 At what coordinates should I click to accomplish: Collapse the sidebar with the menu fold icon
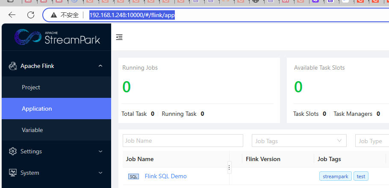point(119,38)
